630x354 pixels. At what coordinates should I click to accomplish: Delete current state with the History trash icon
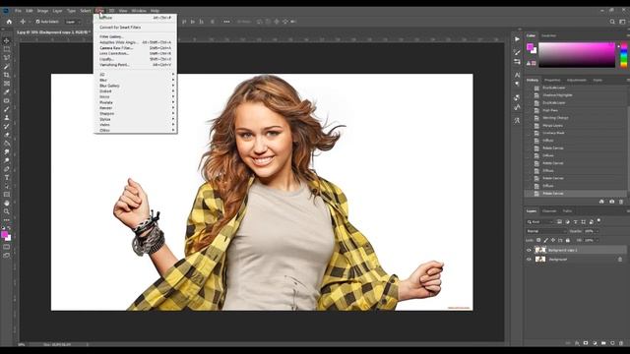point(621,202)
